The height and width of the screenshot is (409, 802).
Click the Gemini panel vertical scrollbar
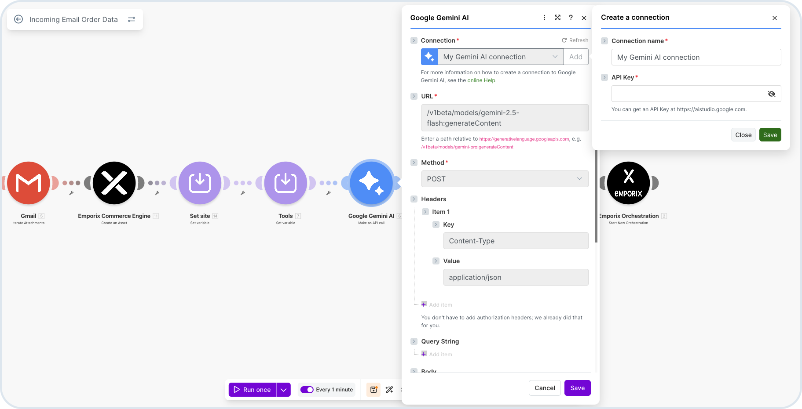(x=596, y=196)
